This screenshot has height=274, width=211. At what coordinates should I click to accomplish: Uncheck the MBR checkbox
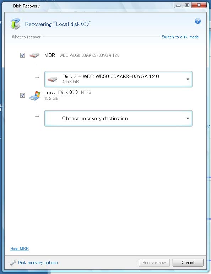22,55
